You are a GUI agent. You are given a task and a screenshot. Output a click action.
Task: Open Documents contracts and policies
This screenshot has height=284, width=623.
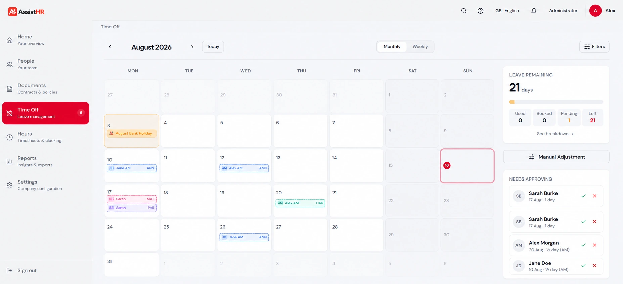click(46, 88)
